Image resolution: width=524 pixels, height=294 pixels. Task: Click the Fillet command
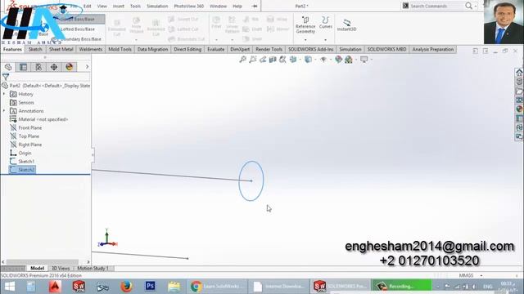point(216,22)
